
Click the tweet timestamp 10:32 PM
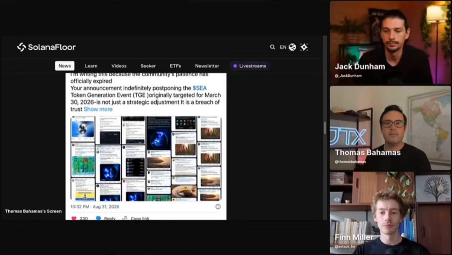[94, 206]
